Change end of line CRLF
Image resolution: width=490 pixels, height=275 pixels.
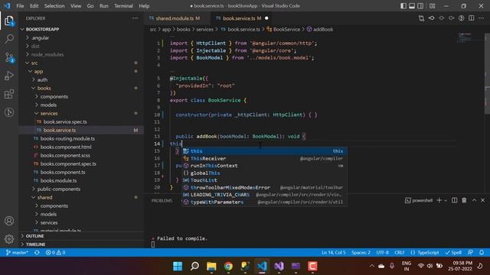pos(400,253)
